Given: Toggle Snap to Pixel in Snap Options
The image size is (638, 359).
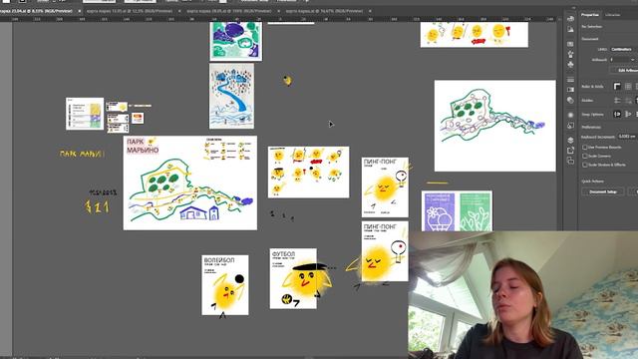Looking at the screenshot, I should coord(628,114).
